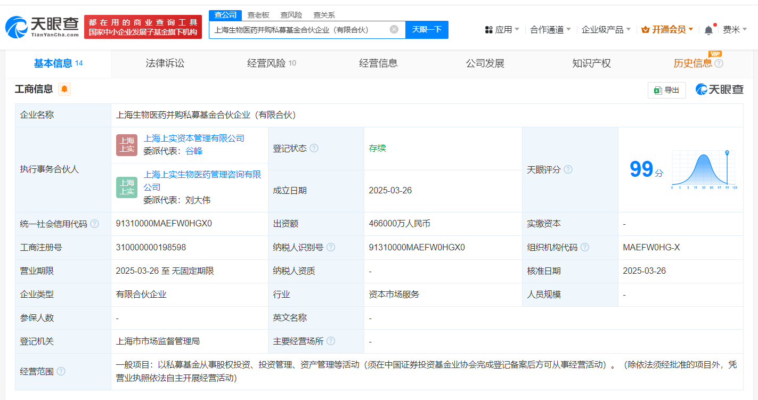Click help icon next to 天眼评分
758x400 pixels.
pyautogui.click(x=568, y=169)
